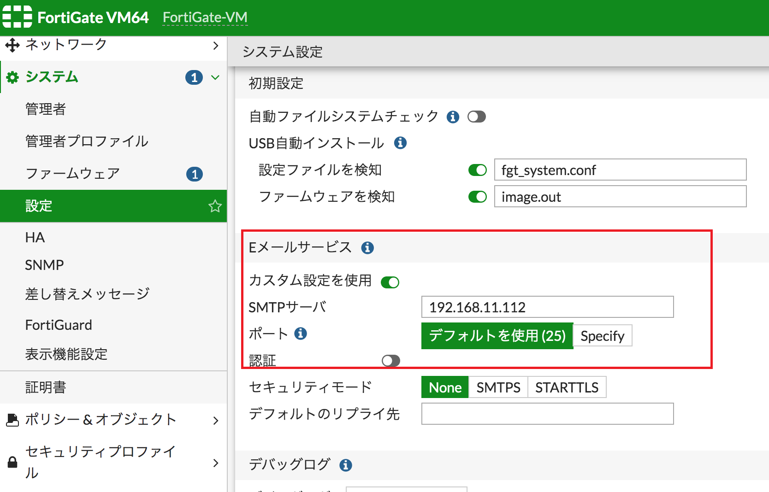Expand ポリシー＆オブジェクト chevron
769x492 pixels.
point(216,420)
